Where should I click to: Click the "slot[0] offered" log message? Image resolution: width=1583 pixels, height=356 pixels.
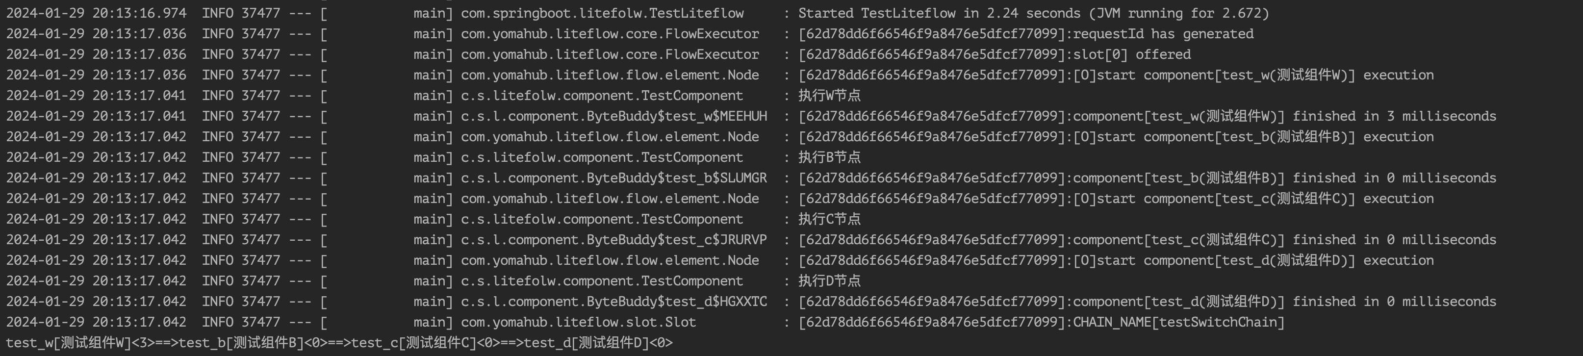pyautogui.click(x=1131, y=55)
